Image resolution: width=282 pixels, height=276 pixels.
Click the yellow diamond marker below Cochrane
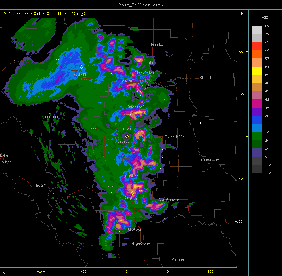point(111,194)
